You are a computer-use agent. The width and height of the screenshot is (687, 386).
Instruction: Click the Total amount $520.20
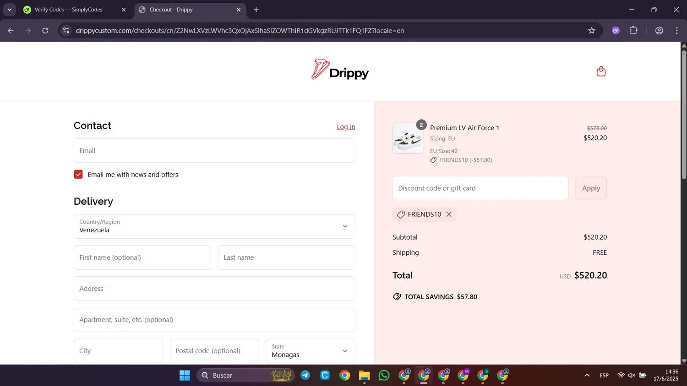tap(590, 275)
